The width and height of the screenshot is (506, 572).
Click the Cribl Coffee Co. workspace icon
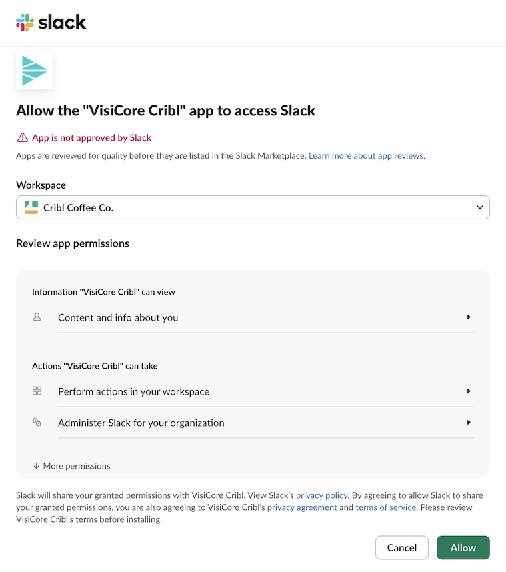pyautogui.click(x=31, y=207)
